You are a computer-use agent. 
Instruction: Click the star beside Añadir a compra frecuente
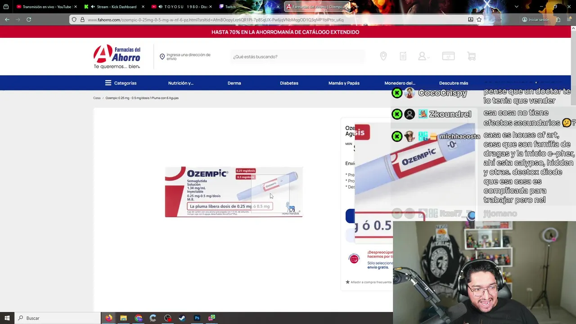pyautogui.click(x=347, y=282)
